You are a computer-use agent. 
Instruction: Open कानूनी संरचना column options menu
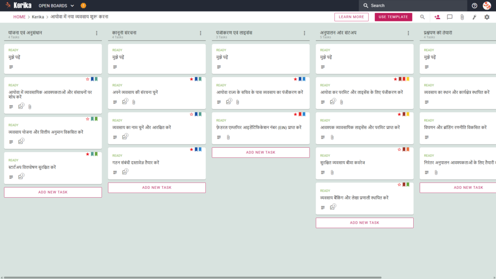(x=201, y=33)
